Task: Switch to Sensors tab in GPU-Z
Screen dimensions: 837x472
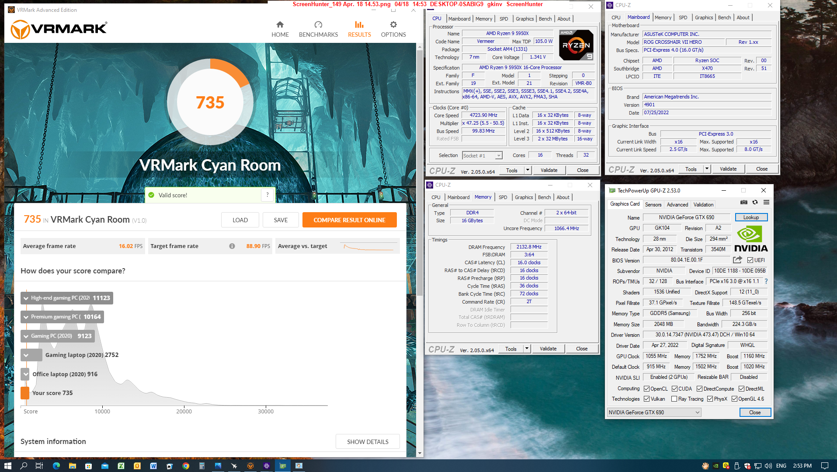Action: click(x=653, y=205)
